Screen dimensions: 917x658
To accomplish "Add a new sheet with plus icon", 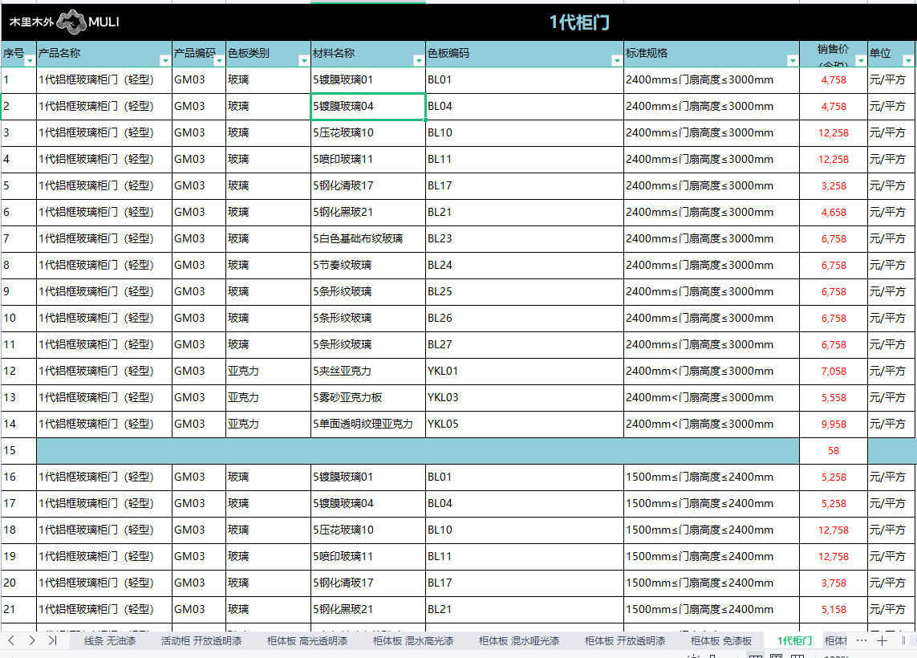I will [x=882, y=640].
